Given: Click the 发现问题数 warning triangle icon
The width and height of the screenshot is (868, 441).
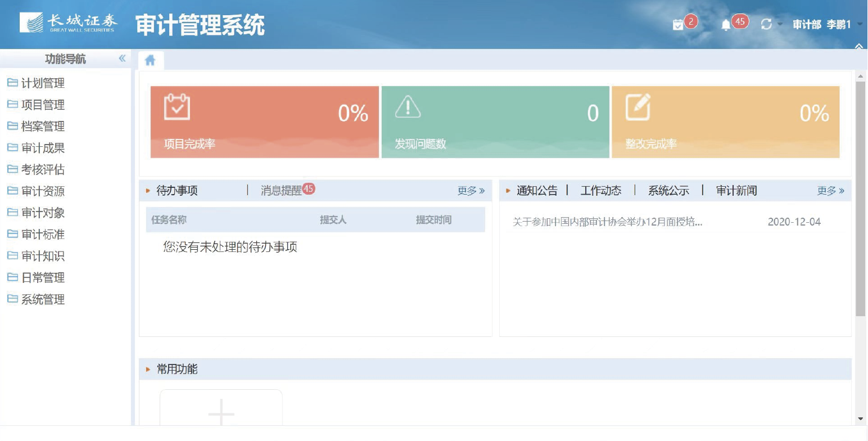Looking at the screenshot, I should click(408, 107).
